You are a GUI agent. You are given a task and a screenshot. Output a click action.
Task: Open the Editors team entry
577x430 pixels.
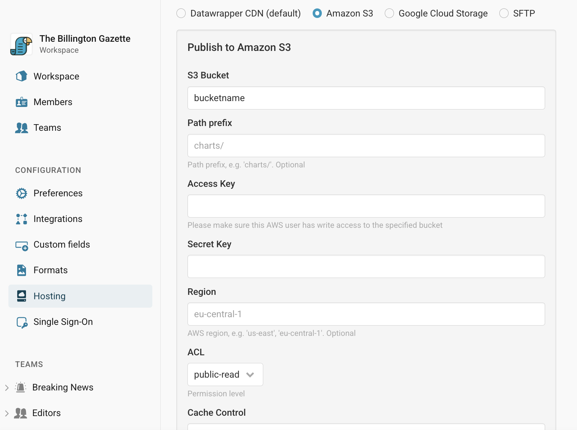[x=46, y=413]
